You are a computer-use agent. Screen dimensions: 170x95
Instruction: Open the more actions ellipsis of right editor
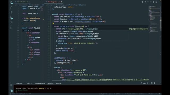[159, 2]
